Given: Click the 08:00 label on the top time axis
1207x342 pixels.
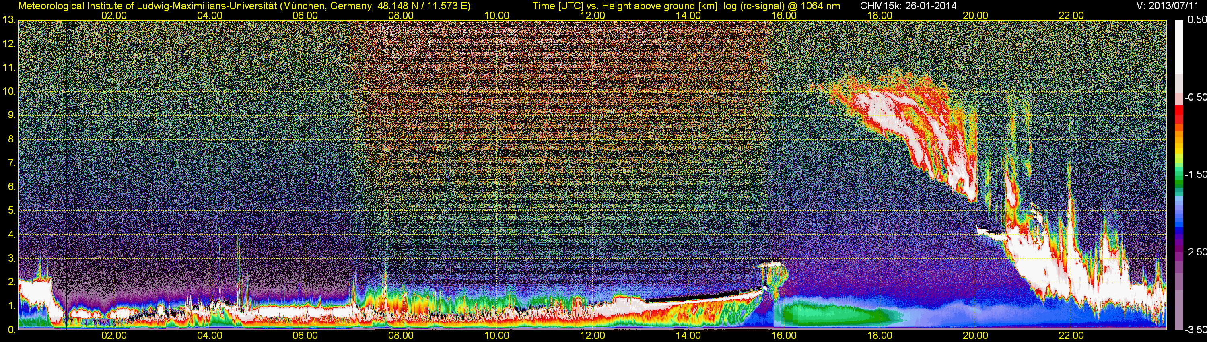Looking at the screenshot, I should tap(401, 15).
